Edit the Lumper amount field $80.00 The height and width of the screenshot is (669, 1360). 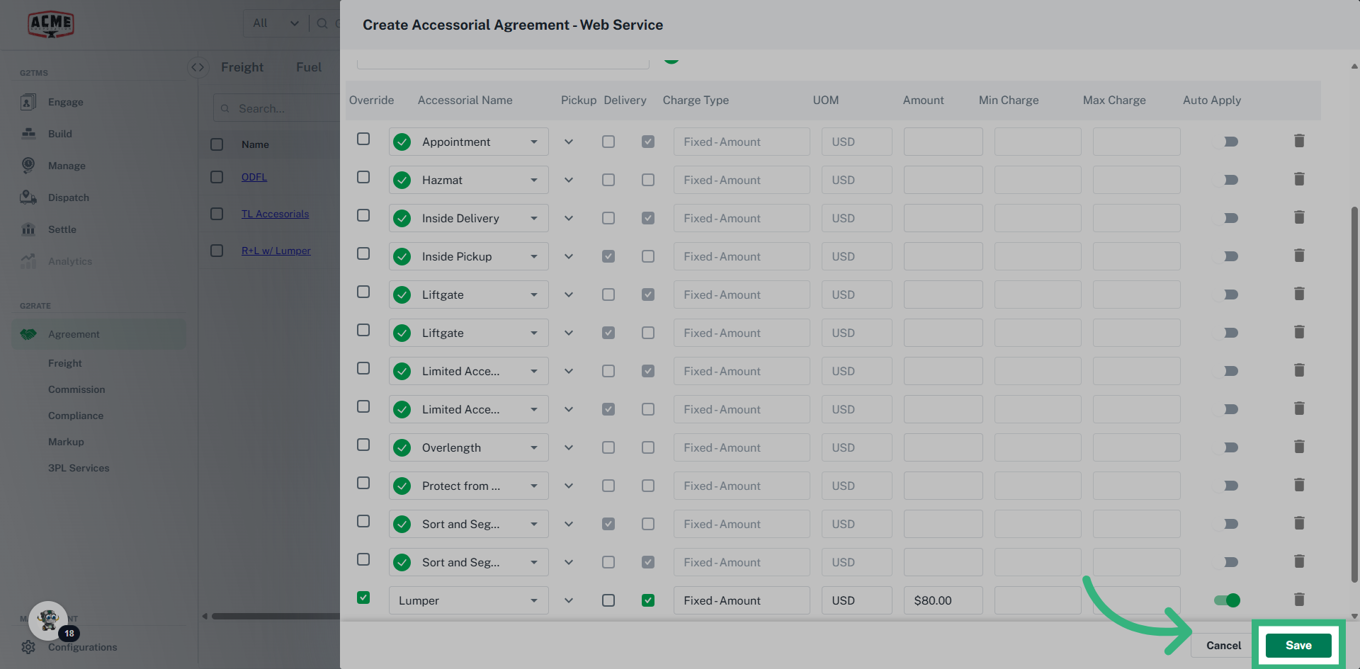(x=943, y=600)
